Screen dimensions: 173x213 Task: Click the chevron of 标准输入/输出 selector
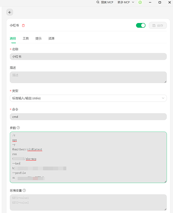163,98
